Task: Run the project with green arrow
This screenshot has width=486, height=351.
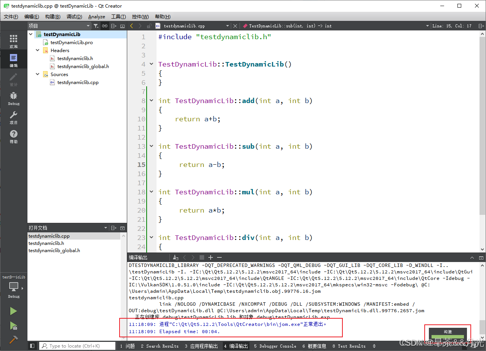Action: pos(14,311)
